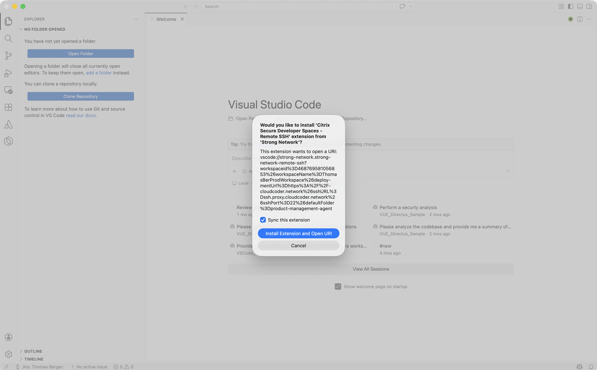Open the chat icon next to search bar
Image resolution: width=597 pixels, height=370 pixels.
coord(402,6)
